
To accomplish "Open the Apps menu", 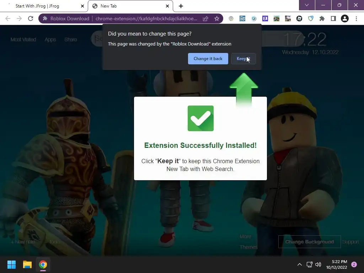I will (50, 39).
